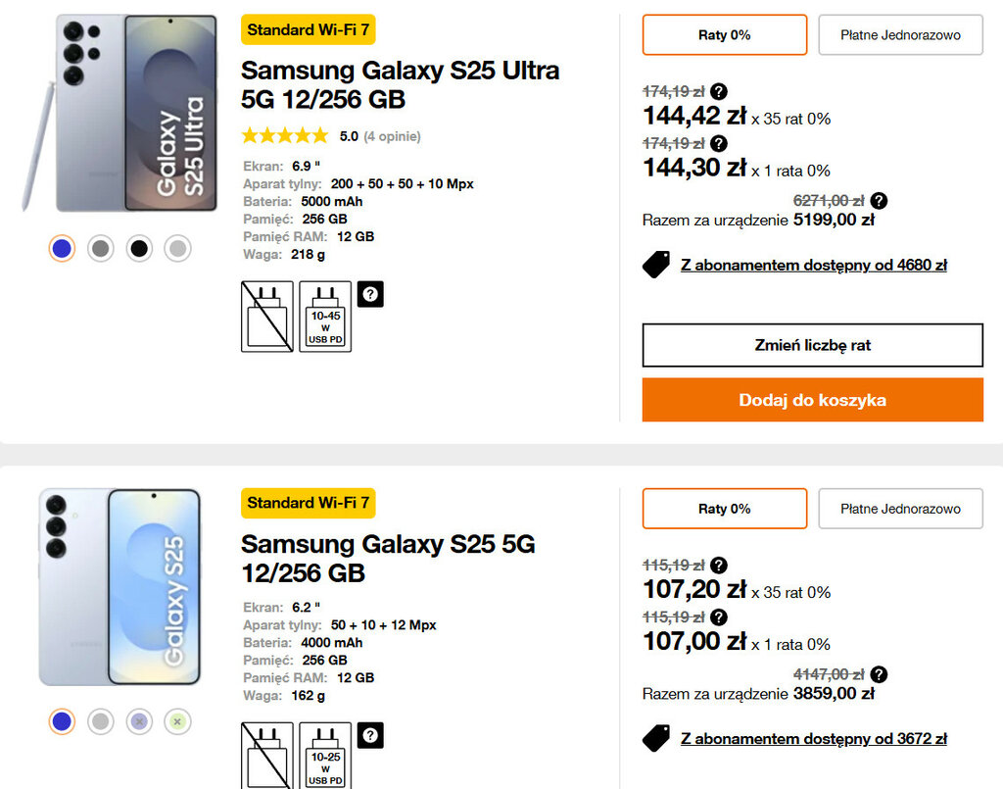The image size is (1003, 789).
Task: Select the light gray color for Galaxy S25
Action: (x=100, y=722)
